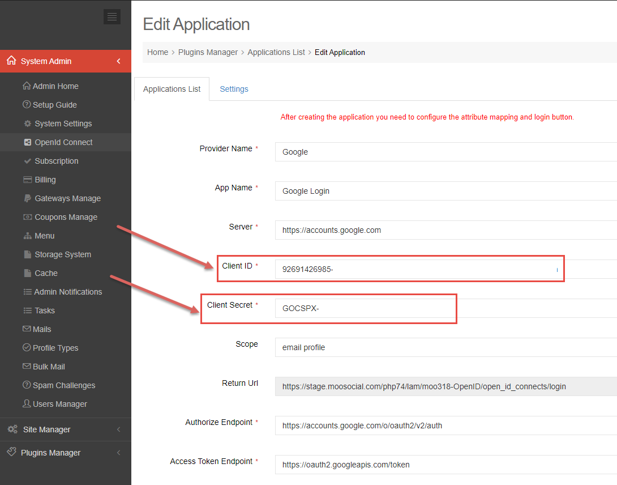Open Gateways Manage sidebar link
This screenshot has width=617, height=485.
(68, 198)
